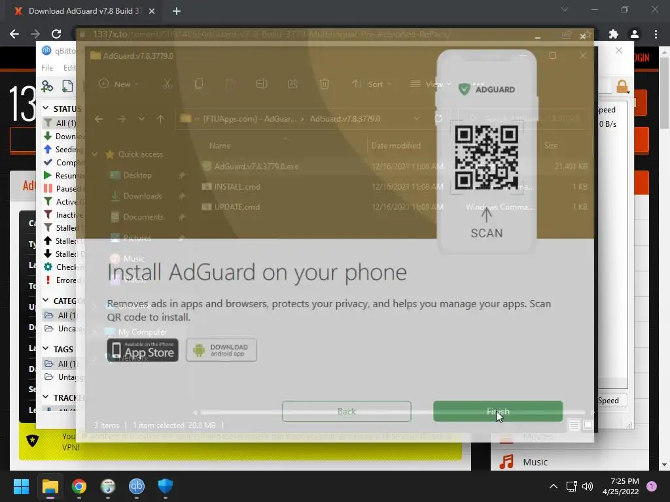Open File Explorer from the taskbar
Screen dimensions: 670x502
coord(50,486)
